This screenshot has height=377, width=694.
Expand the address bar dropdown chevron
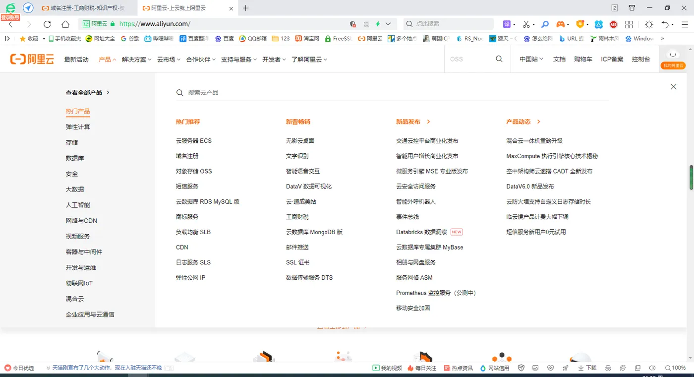(x=388, y=24)
